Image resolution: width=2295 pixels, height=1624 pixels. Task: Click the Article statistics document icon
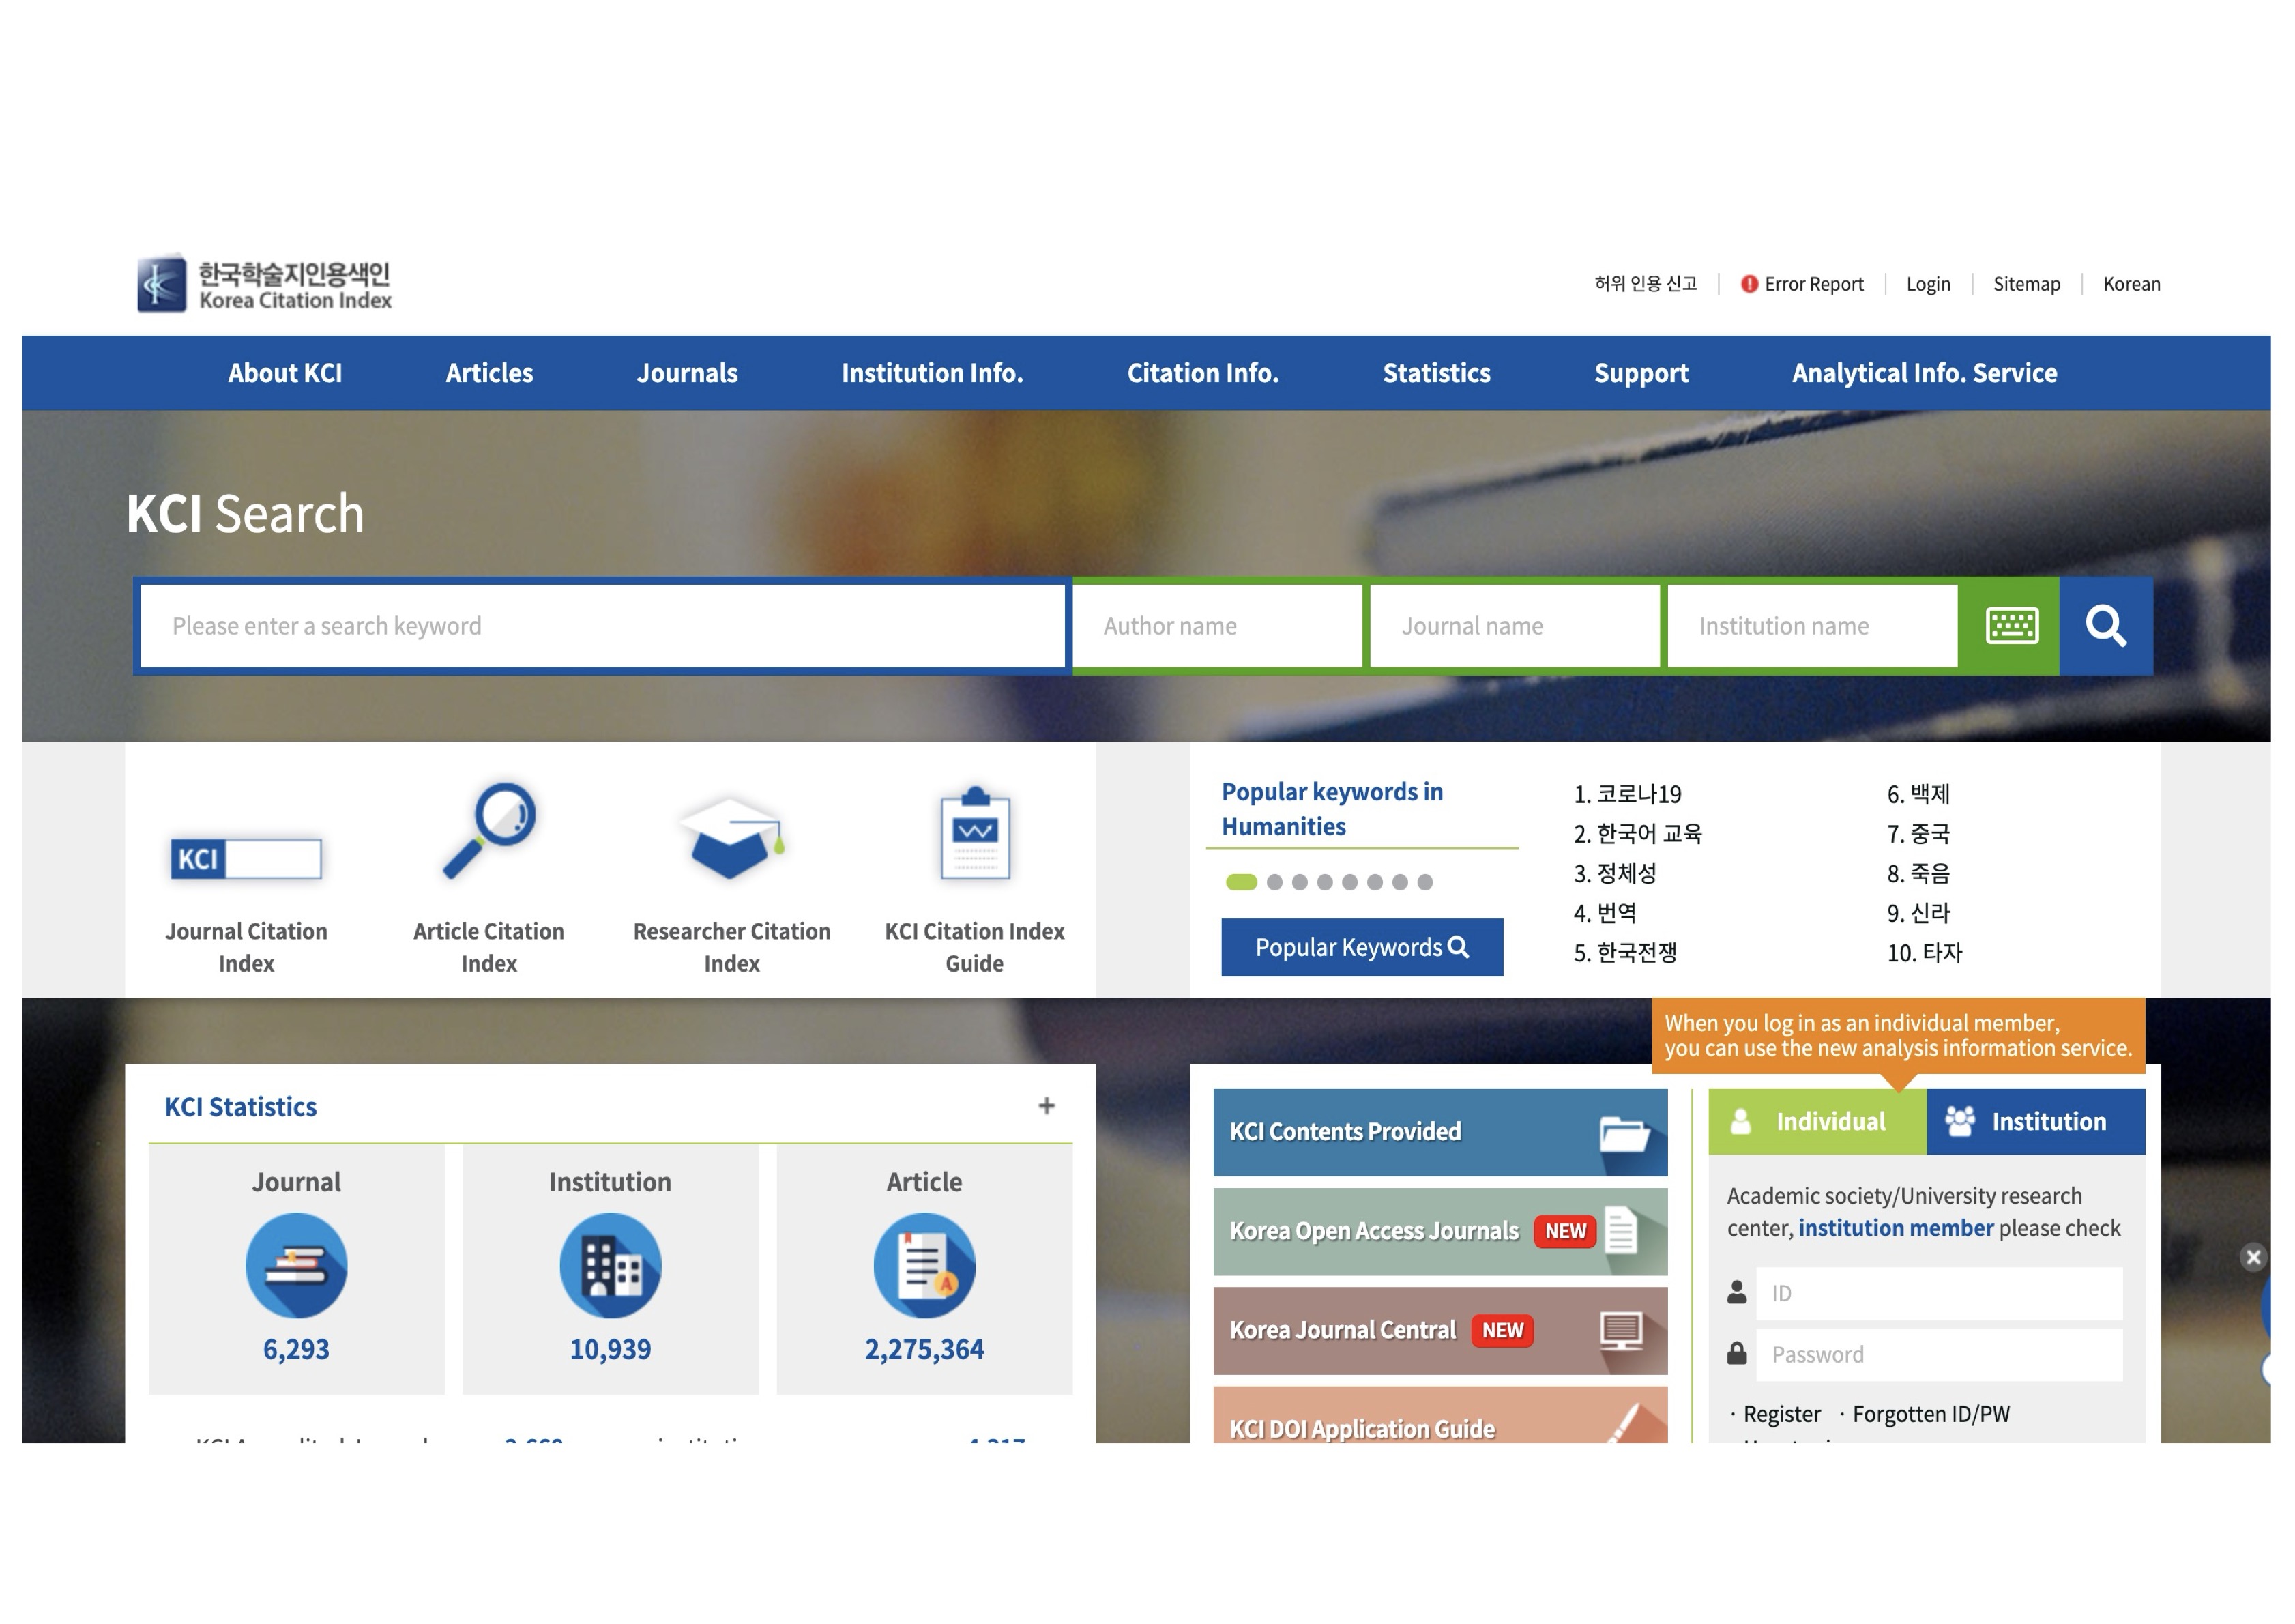pos(924,1265)
